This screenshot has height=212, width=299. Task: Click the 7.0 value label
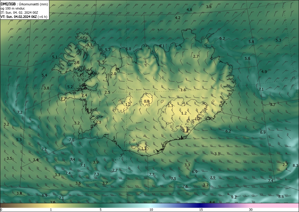pyautogui.click(x=71, y=140)
